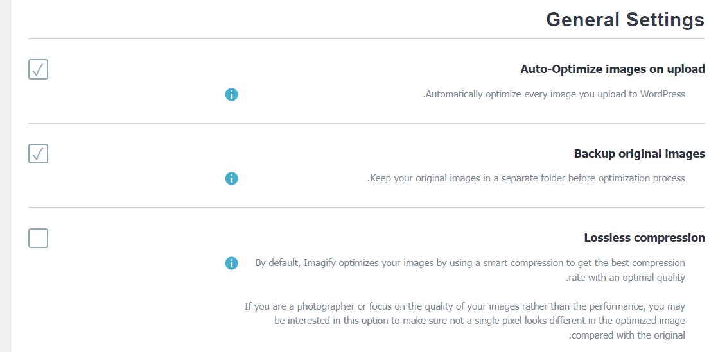
Task: Disable the Backup original images checkbox
Action: (x=39, y=154)
